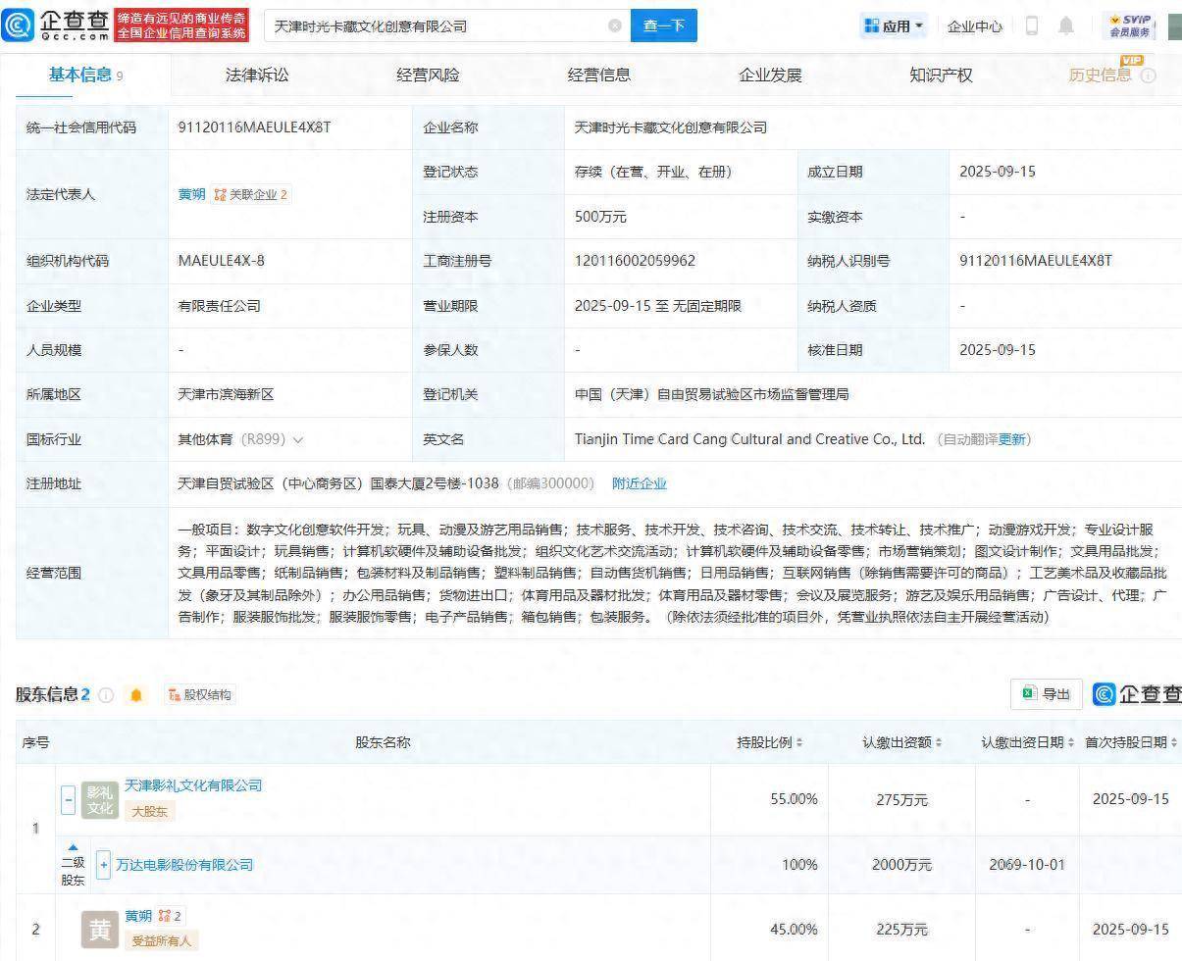
Task: Expand 万达电影股份有限公司 shareholder details
Action: click(102, 865)
